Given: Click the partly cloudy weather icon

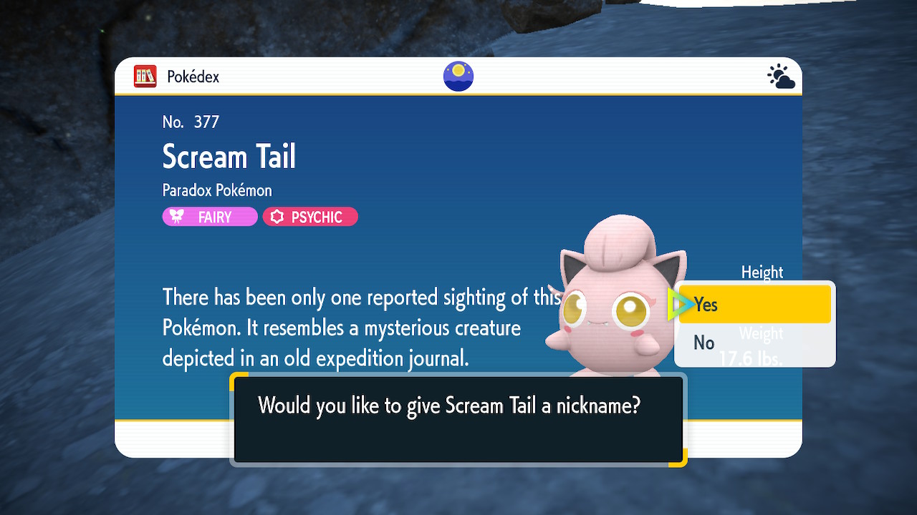Looking at the screenshot, I should 781,77.
